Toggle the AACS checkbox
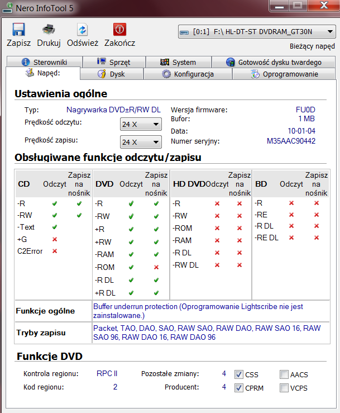The image size is (340, 413). click(x=284, y=374)
